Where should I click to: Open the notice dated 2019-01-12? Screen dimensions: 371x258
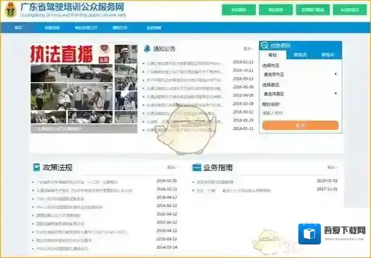(185, 63)
